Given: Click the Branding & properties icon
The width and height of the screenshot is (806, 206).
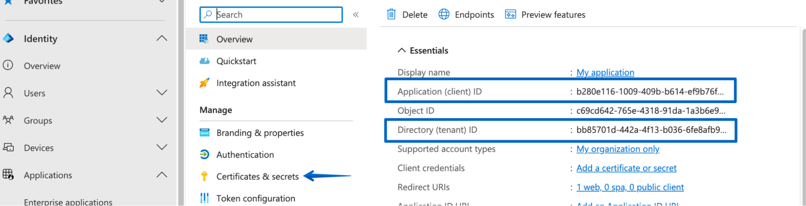Looking at the screenshot, I should [x=204, y=133].
